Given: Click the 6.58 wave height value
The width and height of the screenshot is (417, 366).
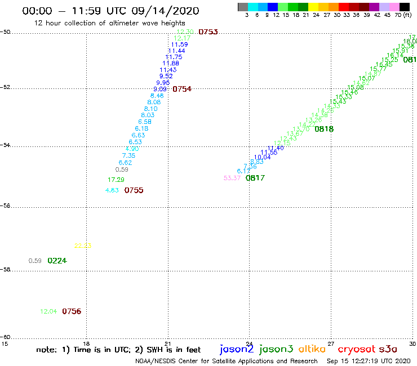Looking at the screenshot, I should tap(145, 122).
